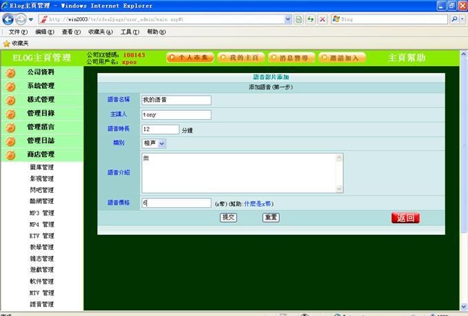Click the orange icon beside 商店管理
This screenshot has width=468, height=316.
pyautogui.click(x=10, y=155)
